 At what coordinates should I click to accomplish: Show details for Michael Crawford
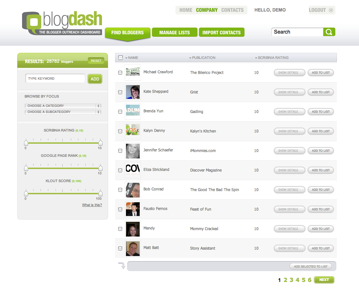(289, 73)
